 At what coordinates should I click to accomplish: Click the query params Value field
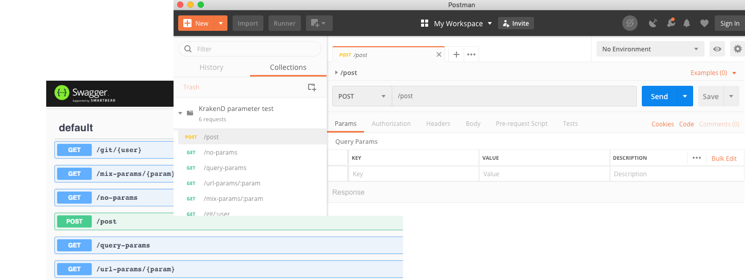544,174
